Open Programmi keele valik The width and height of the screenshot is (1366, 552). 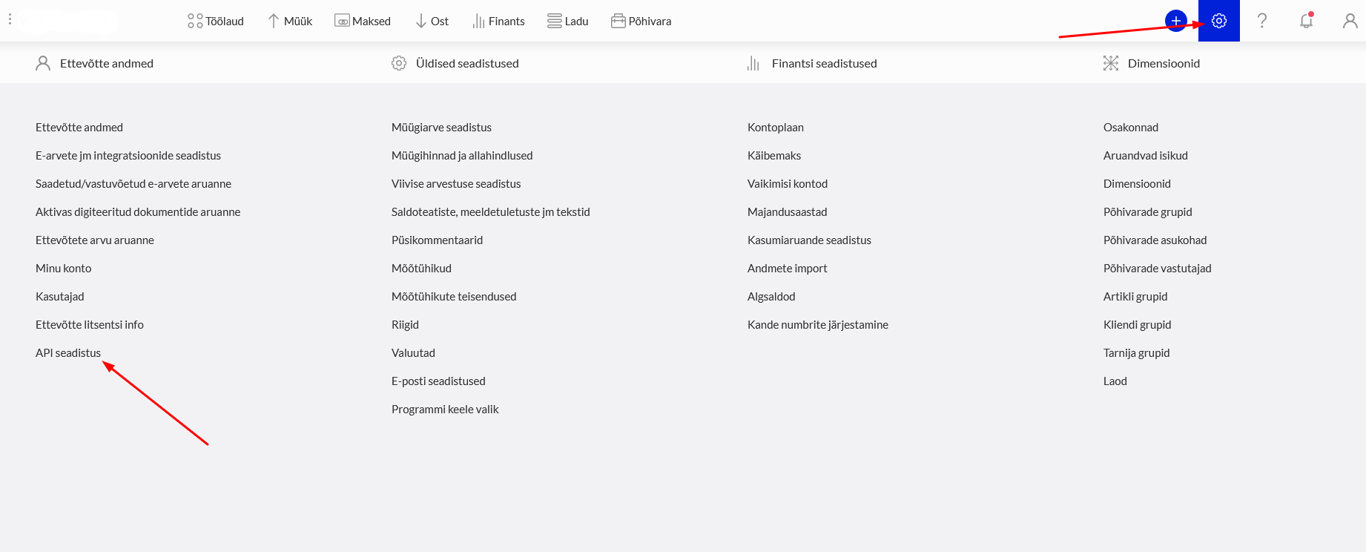tap(445, 410)
